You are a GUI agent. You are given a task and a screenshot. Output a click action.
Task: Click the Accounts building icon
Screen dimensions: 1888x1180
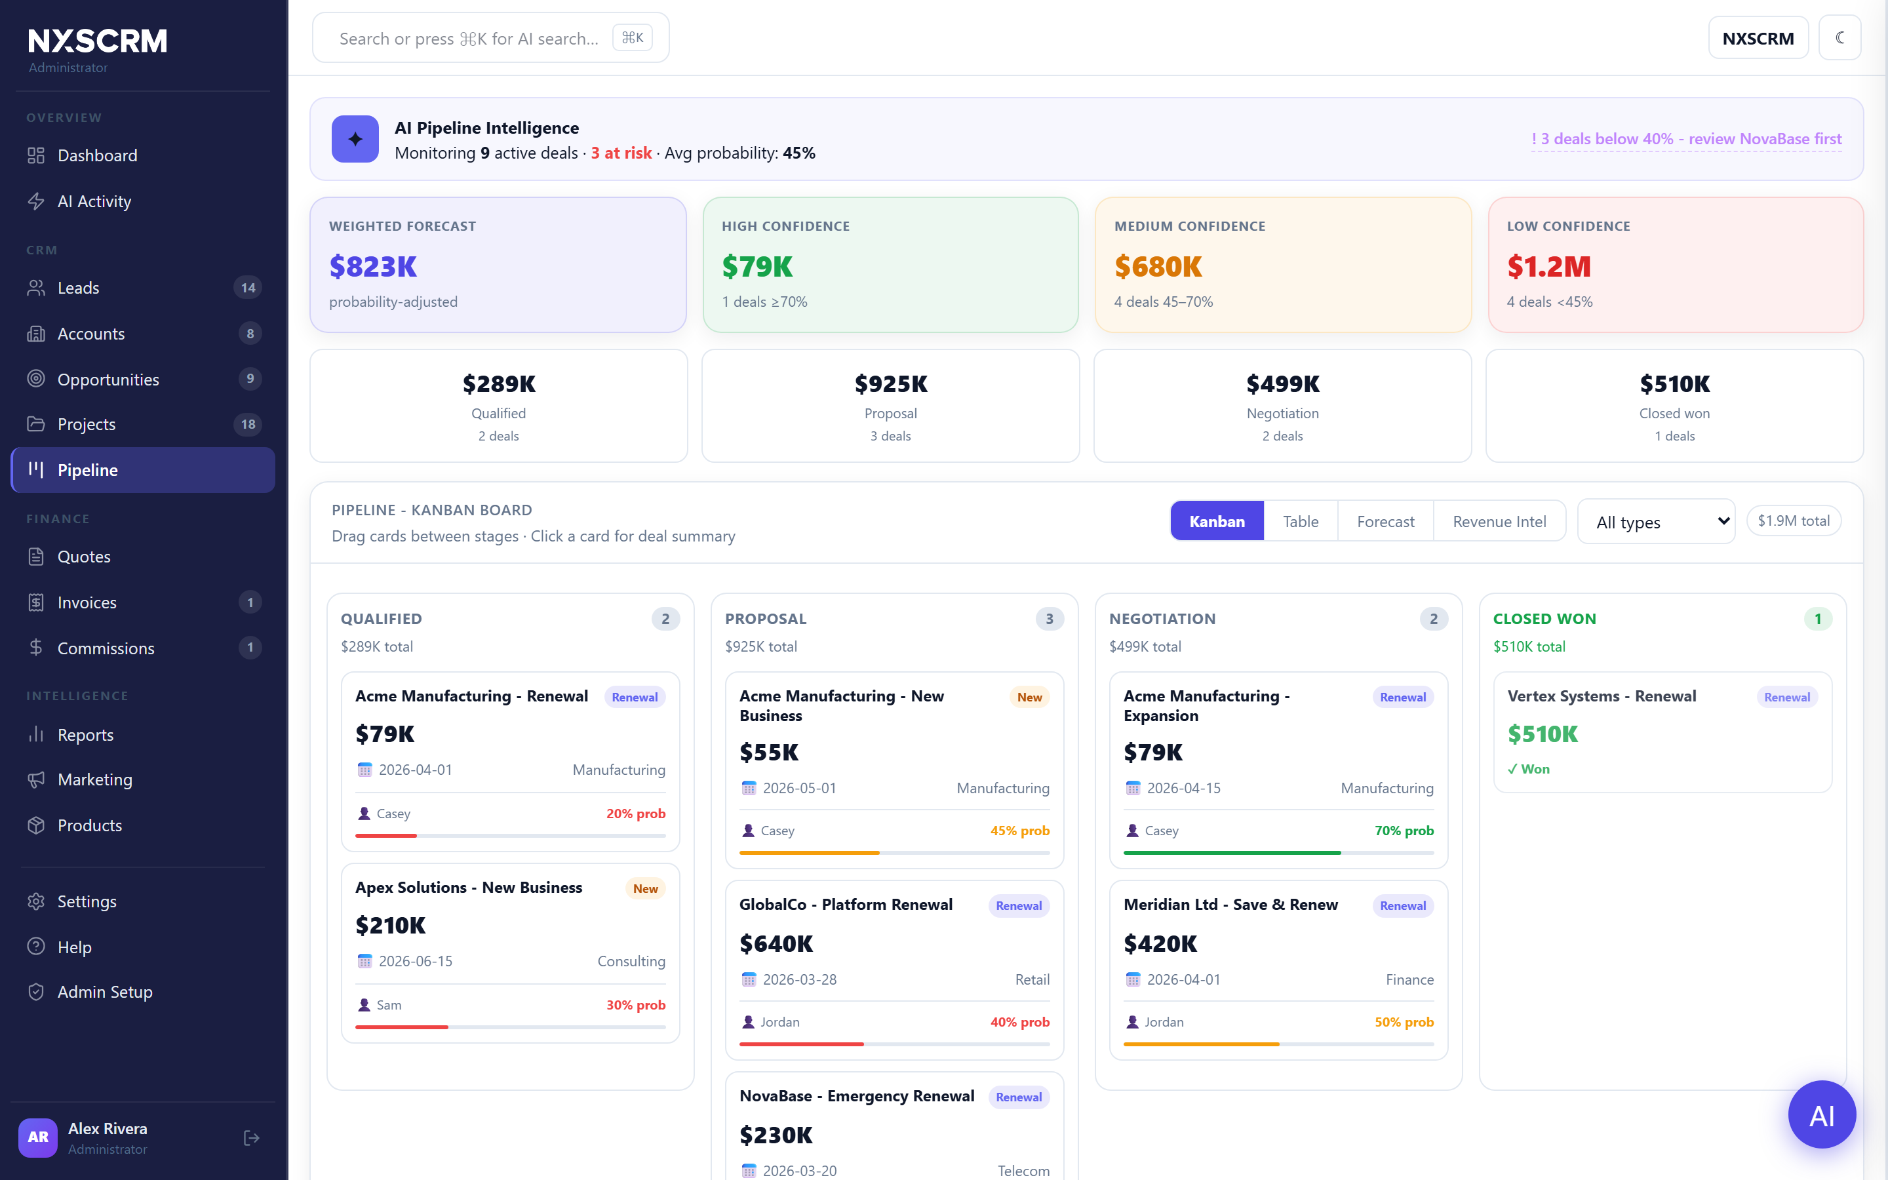[36, 334]
